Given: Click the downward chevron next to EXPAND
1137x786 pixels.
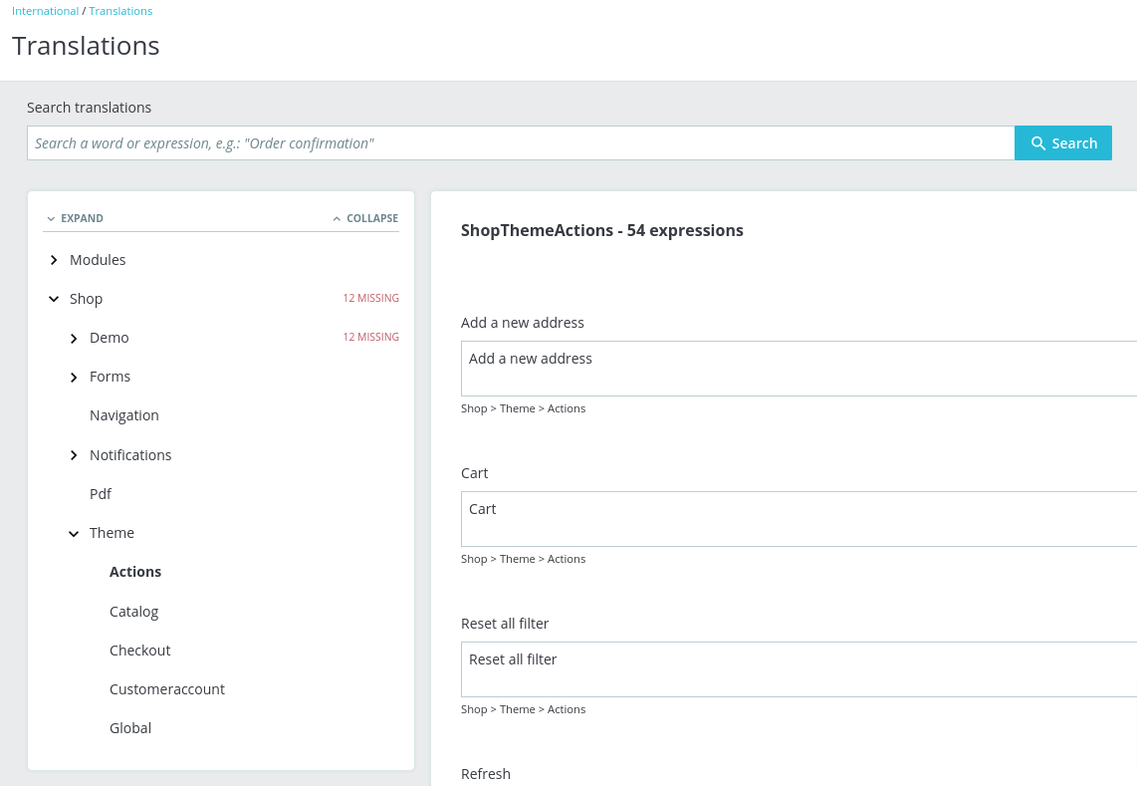Looking at the screenshot, I should point(51,218).
